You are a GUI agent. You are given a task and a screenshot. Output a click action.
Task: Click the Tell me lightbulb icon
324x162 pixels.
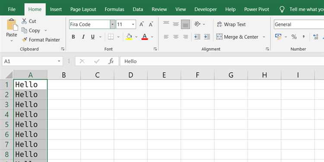pos(282,10)
